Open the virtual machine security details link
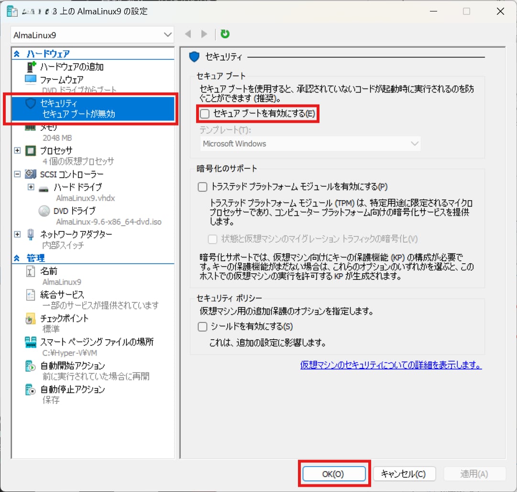Viewport: 517px width, 492px height. point(391,365)
